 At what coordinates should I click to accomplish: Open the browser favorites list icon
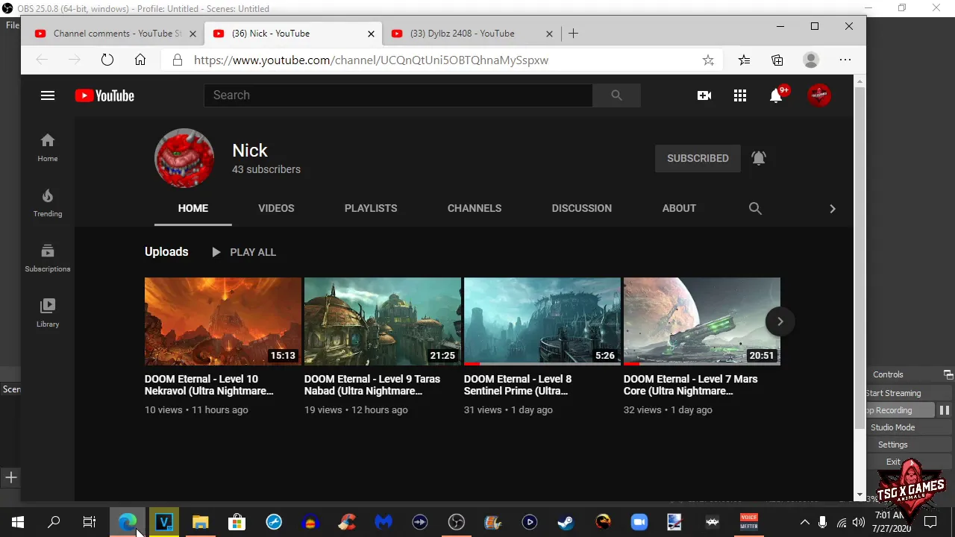[744, 60]
